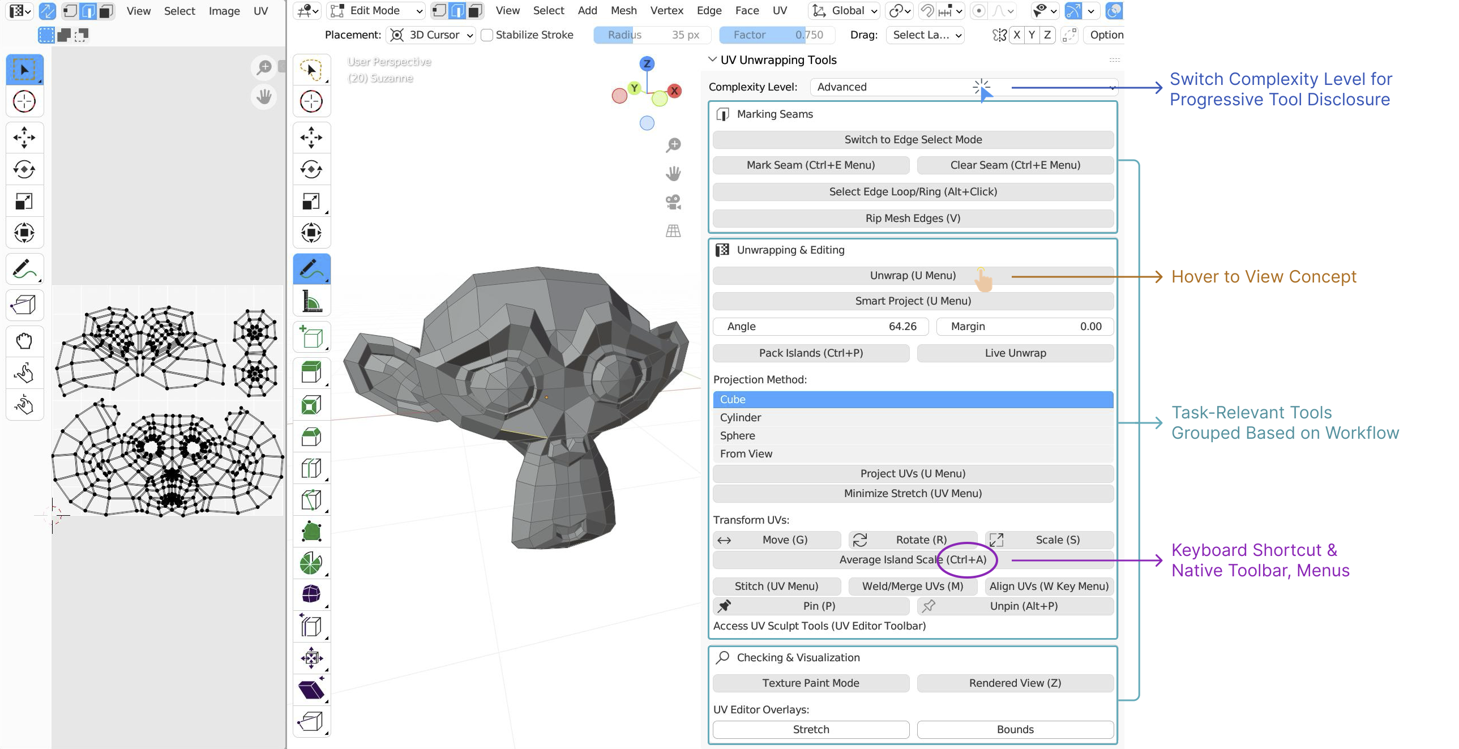Open the Mesh menu
This screenshot has width=1459, height=749.
coord(623,11)
